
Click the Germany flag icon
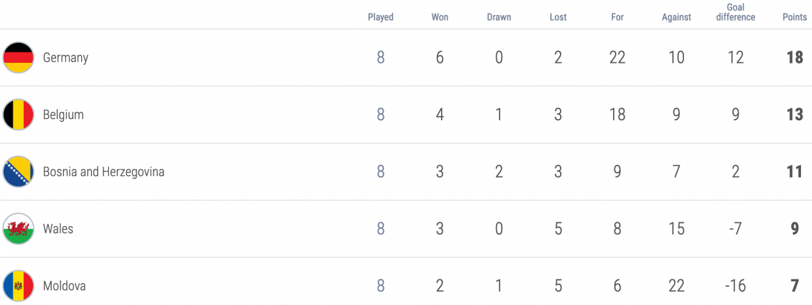tap(18, 57)
